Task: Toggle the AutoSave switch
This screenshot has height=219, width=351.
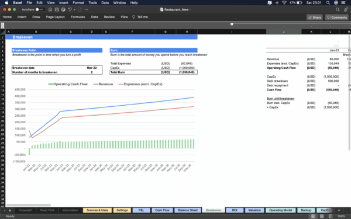Action: tap(40, 9)
